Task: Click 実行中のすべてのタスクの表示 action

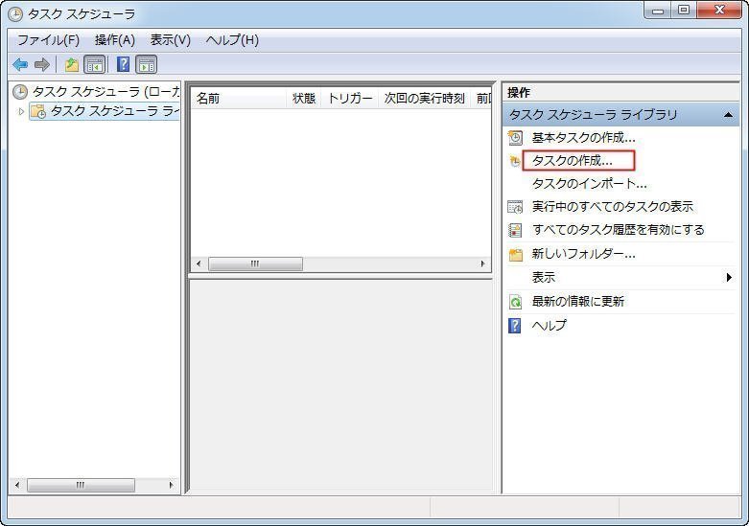Action: 613,207
